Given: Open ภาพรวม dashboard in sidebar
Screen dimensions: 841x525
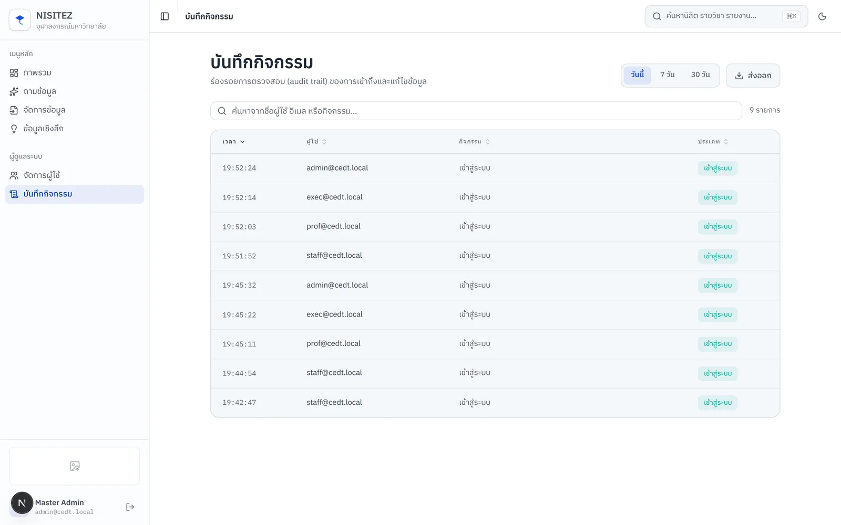Looking at the screenshot, I should tap(74, 72).
